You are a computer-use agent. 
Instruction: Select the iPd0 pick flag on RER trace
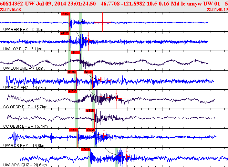point(65,14)
